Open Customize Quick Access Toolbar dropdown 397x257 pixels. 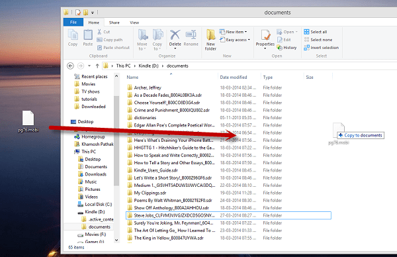tap(93, 13)
